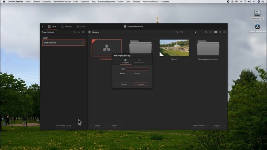
Task: Click the new folder icon in projects toolbar
Action: [176, 32]
